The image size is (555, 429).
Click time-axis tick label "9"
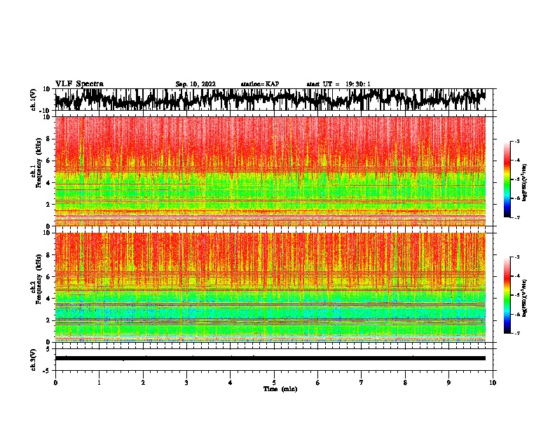(x=448, y=383)
